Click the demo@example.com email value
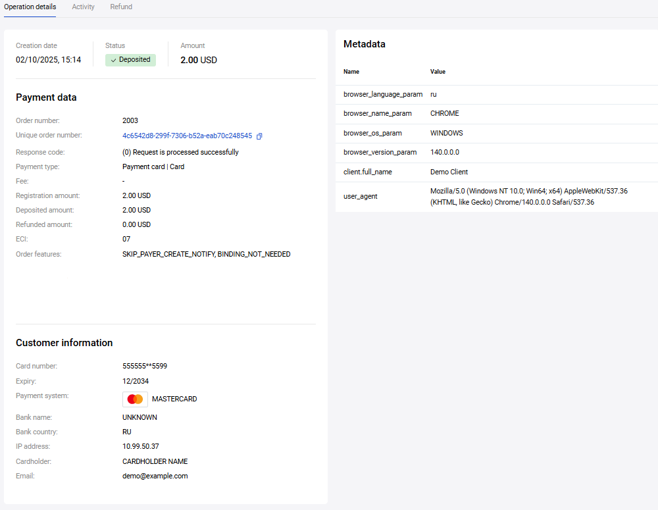 point(155,476)
